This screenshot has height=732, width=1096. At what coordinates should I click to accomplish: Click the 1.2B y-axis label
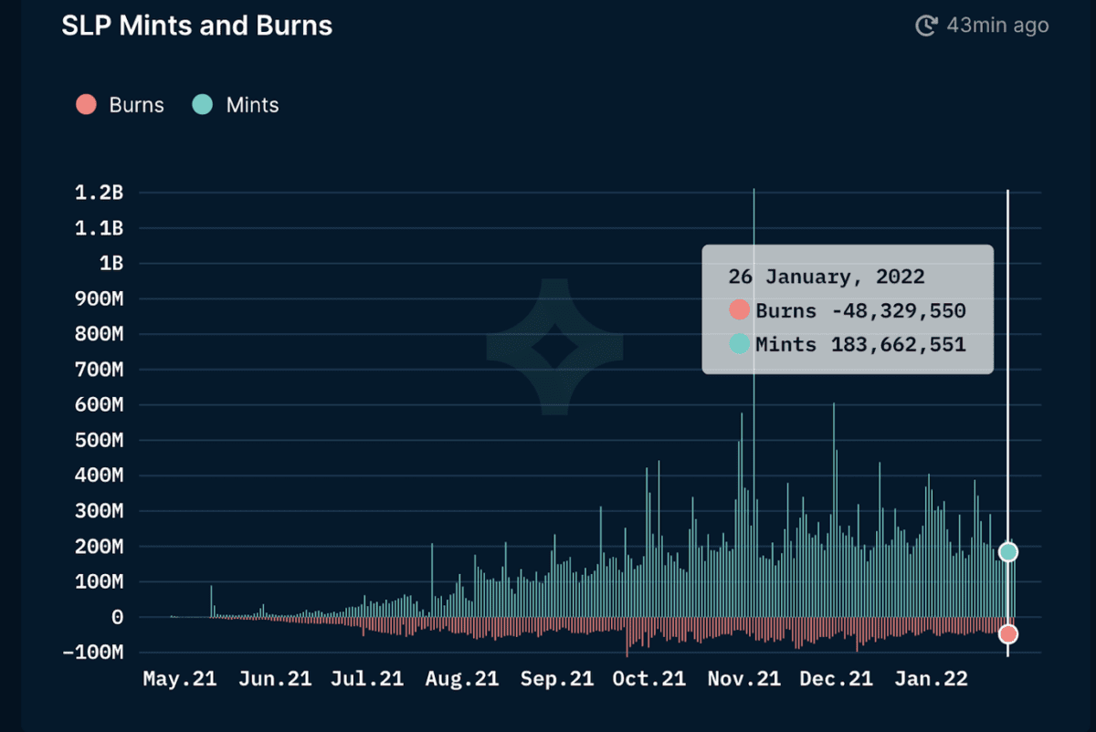(x=99, y=193)
